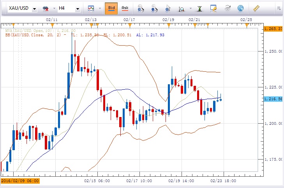
Task: Click the 02/21 date label on top axis
Action: 194,20
